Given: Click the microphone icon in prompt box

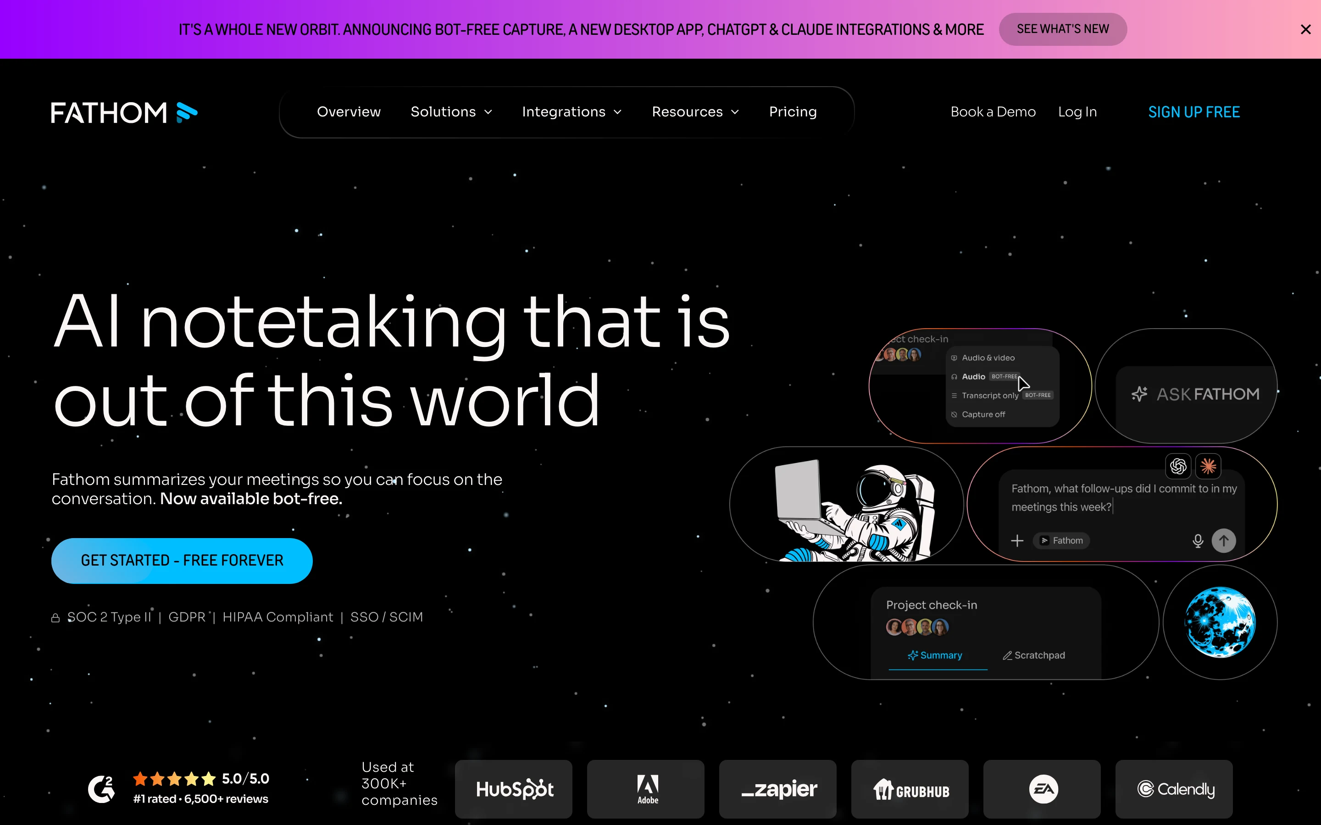Looking at the screenshot, I should pyautogui.click(x=1198, y=541).
